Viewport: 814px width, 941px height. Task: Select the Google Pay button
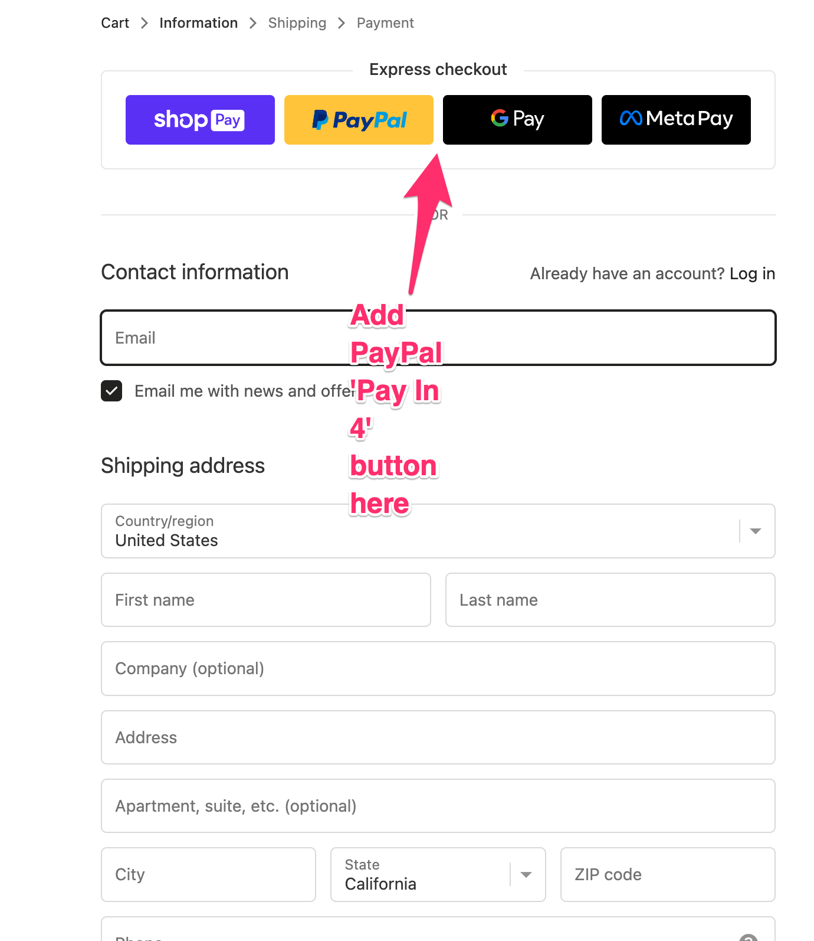click(x=517, y=120)
